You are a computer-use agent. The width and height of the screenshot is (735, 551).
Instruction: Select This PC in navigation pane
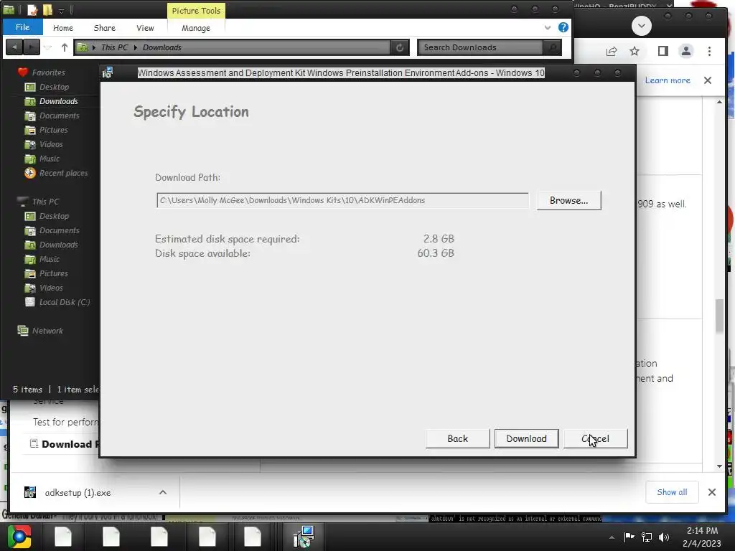(x=45, y=202)
